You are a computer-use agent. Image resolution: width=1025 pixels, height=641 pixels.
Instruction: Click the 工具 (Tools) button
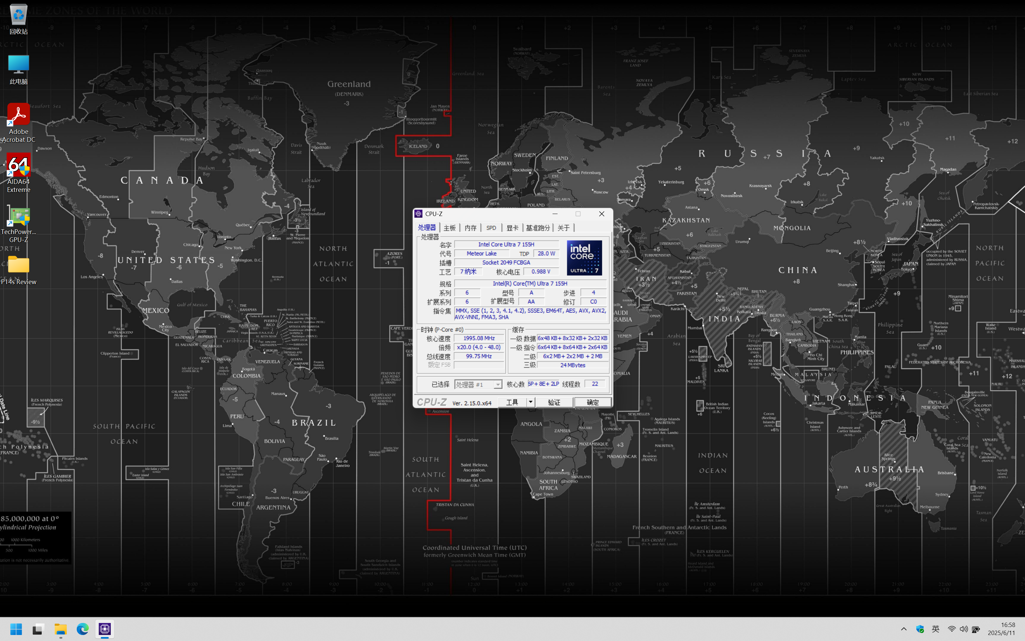coord(512,402)
